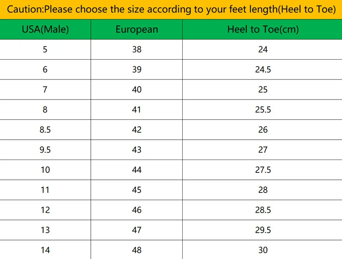Select USA size 11 cell
342x259 pixels.
click(45, 190)
